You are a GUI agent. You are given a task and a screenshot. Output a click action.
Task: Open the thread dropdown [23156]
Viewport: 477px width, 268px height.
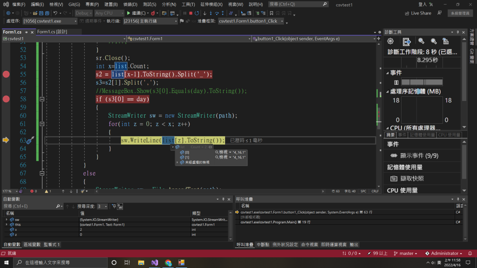click(150, 21)
